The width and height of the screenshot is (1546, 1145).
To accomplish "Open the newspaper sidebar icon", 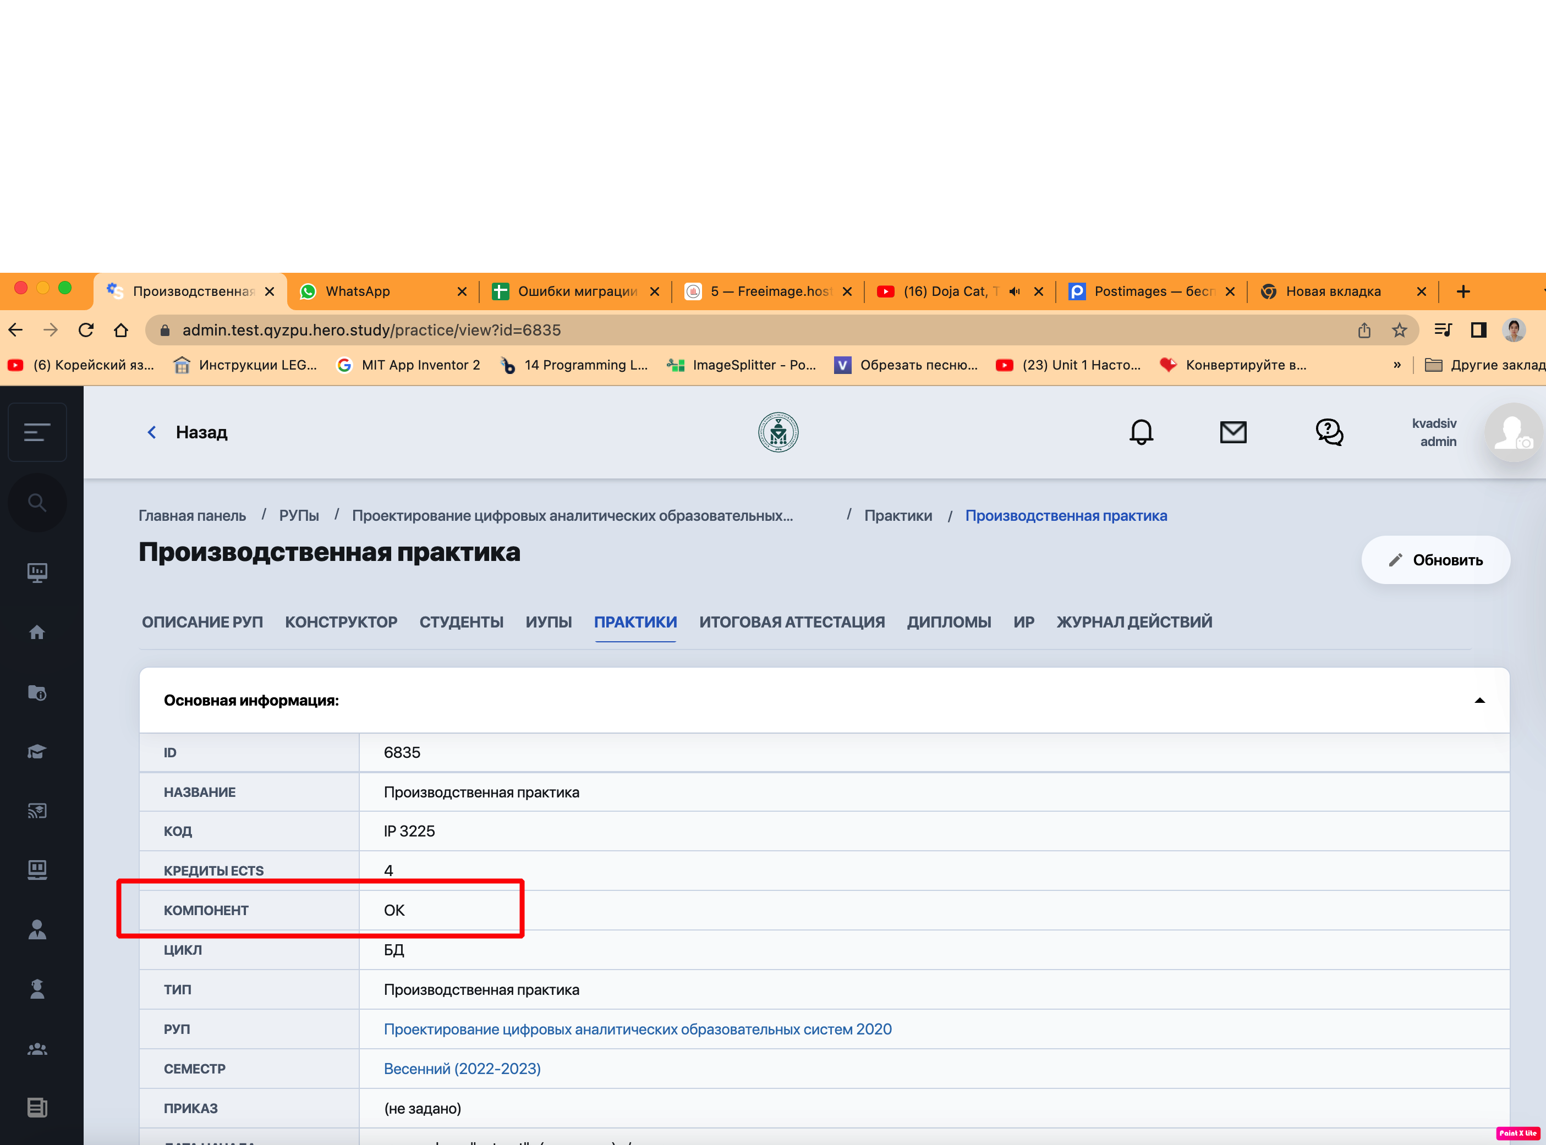I will point(37,1108).
